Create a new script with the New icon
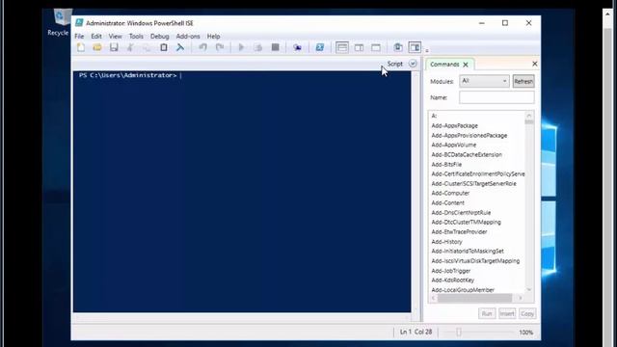The width and height of the screenshot is (617, 347). [81, 47]
